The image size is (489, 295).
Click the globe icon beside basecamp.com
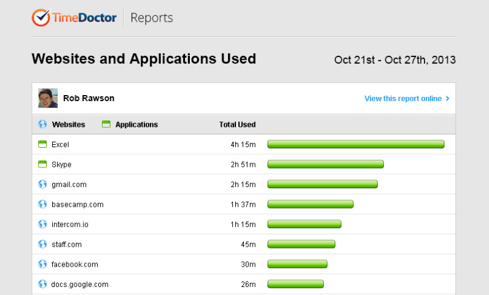click(42, 204)
